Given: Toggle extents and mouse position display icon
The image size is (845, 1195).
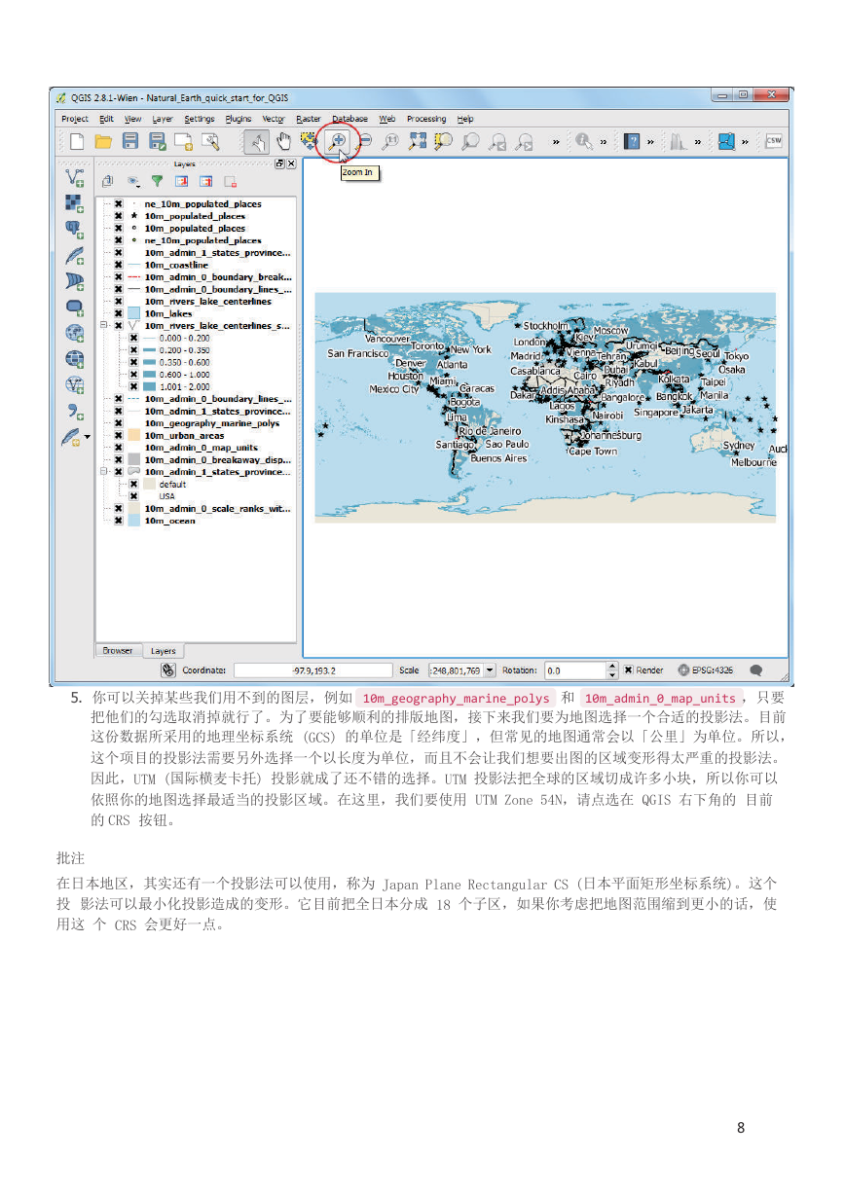Looking at the screenshot, I should point(167,670).
